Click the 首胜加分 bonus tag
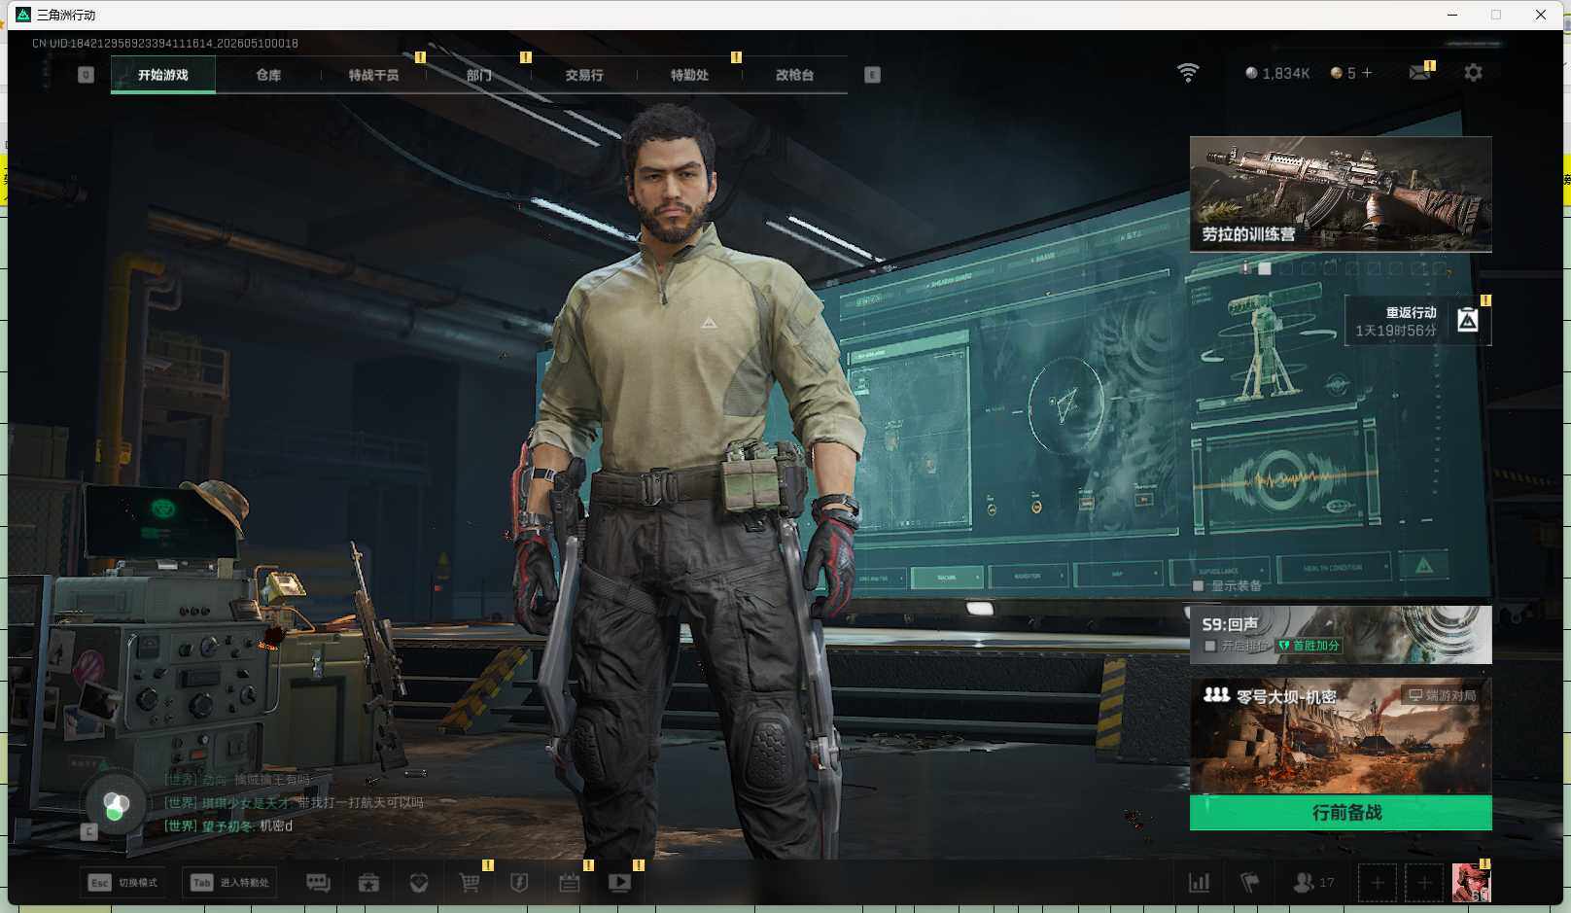 [1309, 646]
